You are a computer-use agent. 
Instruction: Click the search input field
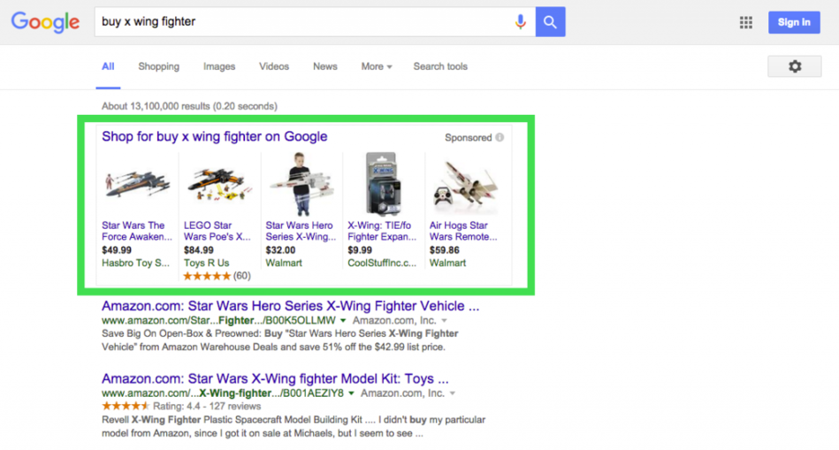coord(301,22)
